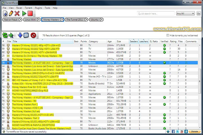
Task: Select row 'BBC-HD Masters of Money 3 of 3'
Action: point(100,80)
